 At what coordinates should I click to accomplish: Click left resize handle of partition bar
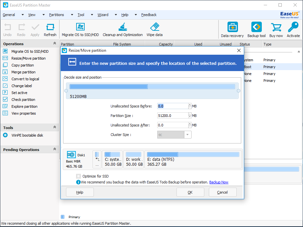66,91
